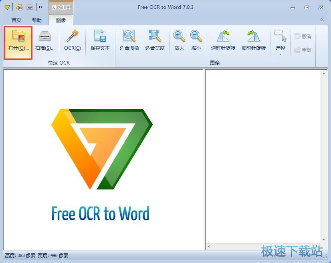Image resolution: width=331 pixels, height=263 pixels.
Task: Click the 图像工具 contextual tab header
Action: coord(61,7)
